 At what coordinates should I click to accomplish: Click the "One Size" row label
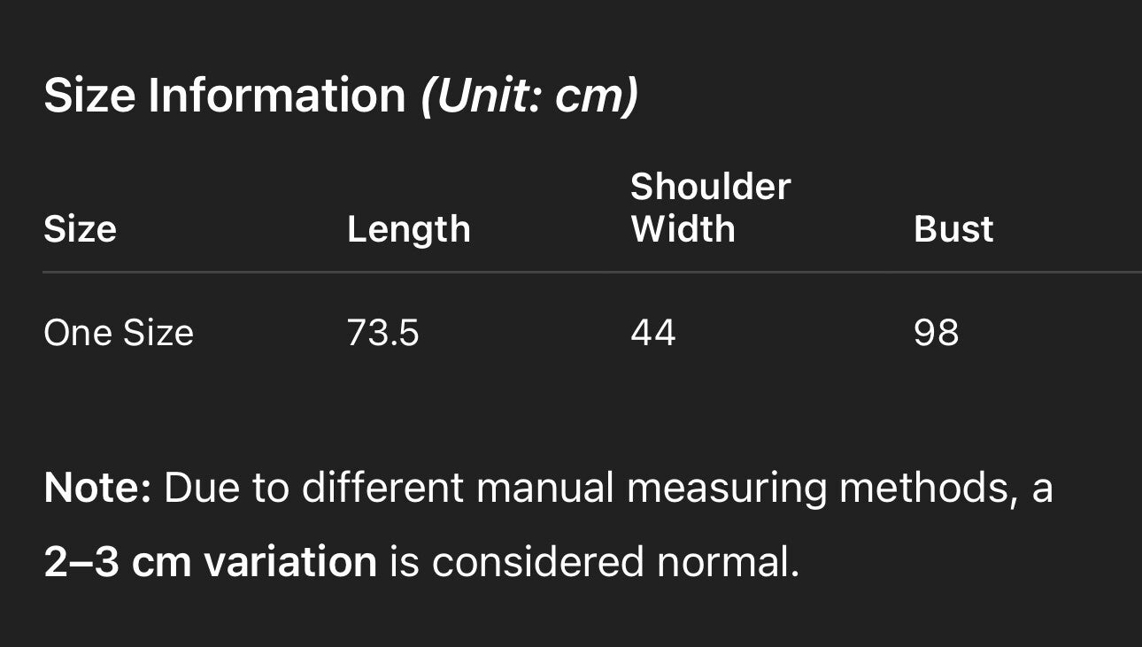pyautogui.click(x=119, y=333)
